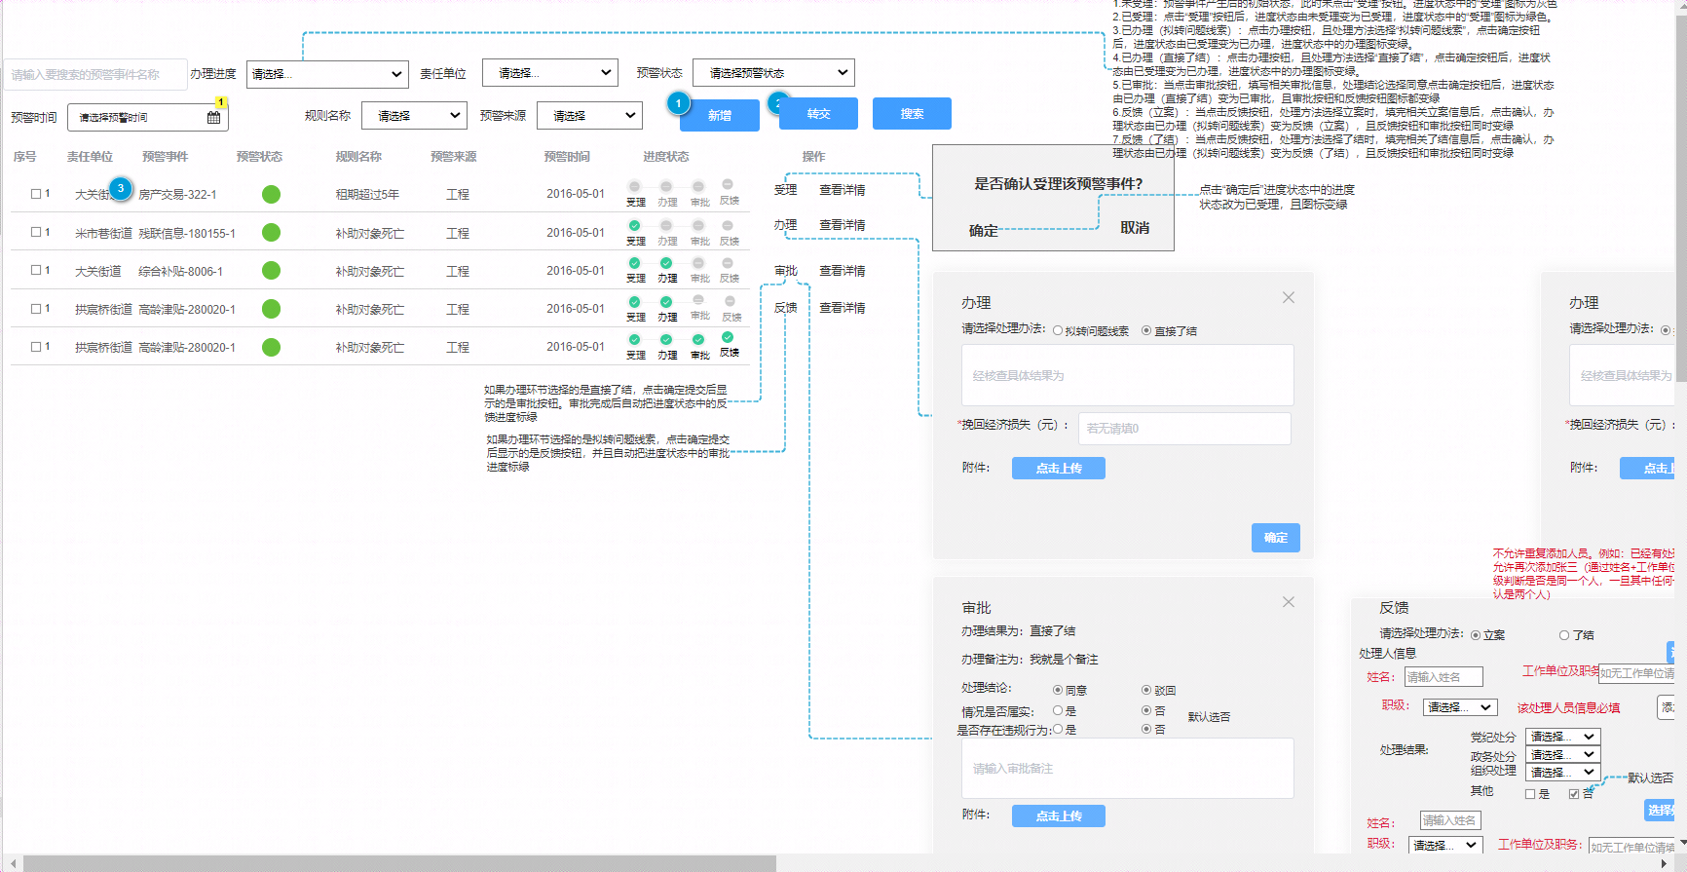
Task: Click green status dot for 残联信息-180155-1 row
Action: (x=271, y=232)
